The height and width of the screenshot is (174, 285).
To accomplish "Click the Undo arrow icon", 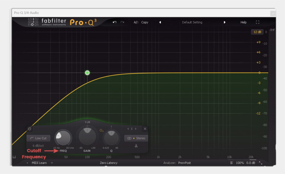I will [x=115, y=22].
